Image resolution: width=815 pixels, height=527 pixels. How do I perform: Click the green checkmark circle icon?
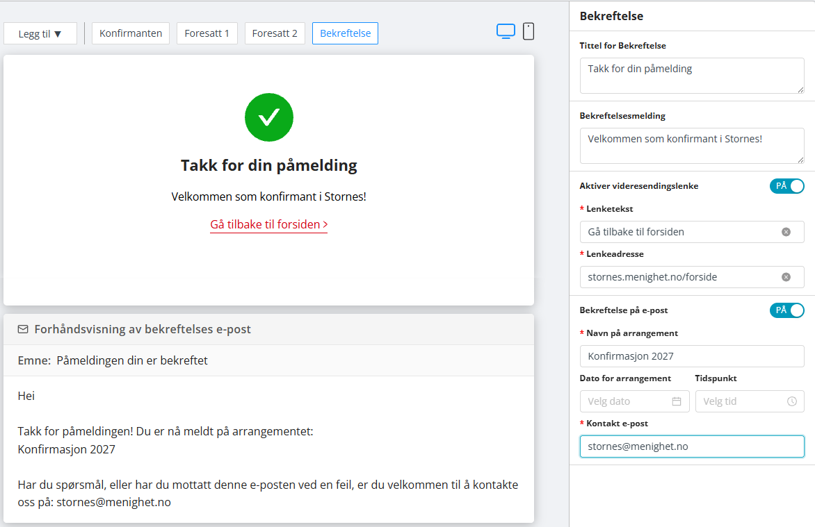pos(268,117)
